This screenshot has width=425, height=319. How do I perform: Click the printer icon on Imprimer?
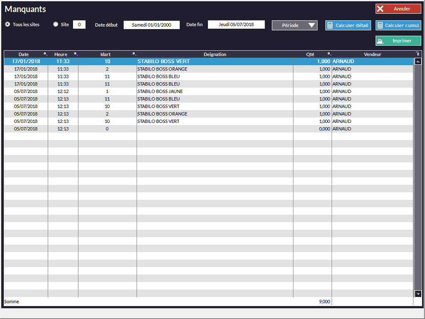[380, 41]
